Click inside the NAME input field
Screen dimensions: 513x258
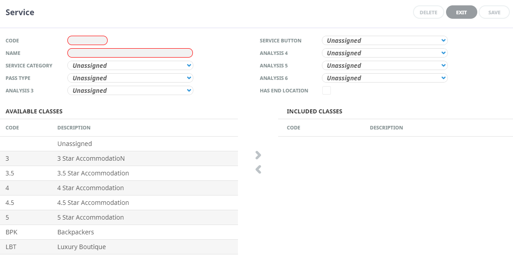(x=129, y=53)
